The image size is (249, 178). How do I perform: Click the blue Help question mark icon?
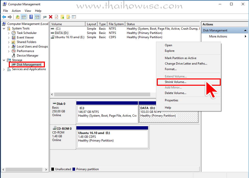tap(31, 17)
